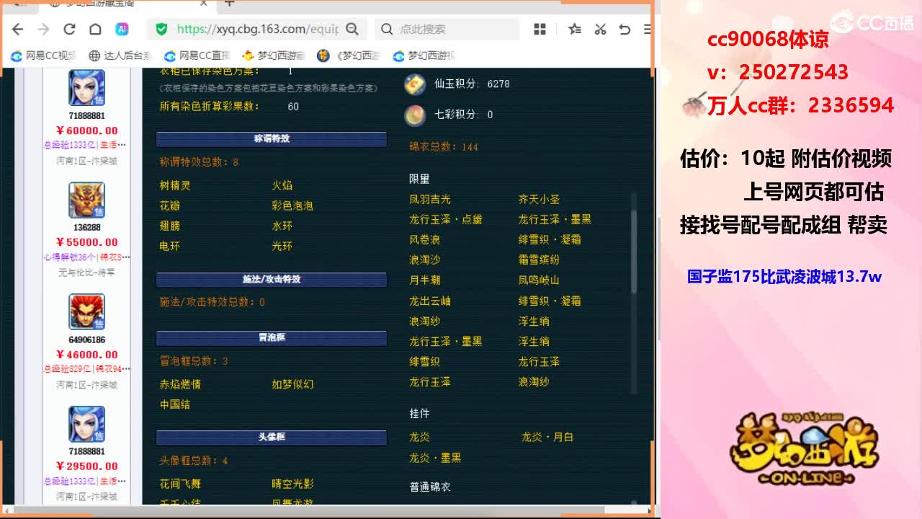Image resolution: width=922 pixels, height=519 pixels.
Task: Close the 梦幻西游藏宝阁 tab
Action: tap(204, 4)
